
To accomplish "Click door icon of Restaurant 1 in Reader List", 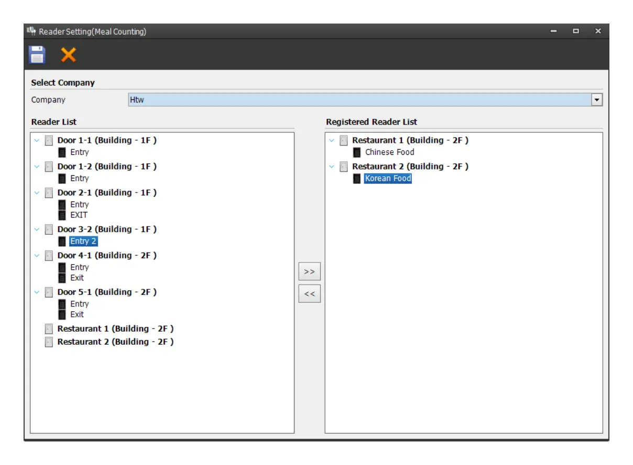I will point(49,328).
